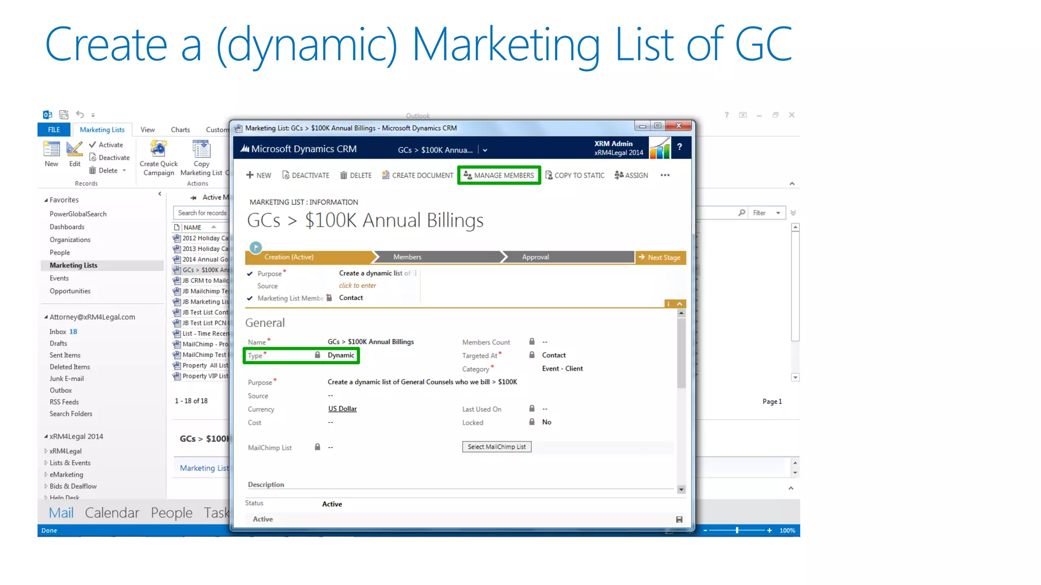Expand the eMarketing tree node
This screenshot has height=585, width=1041.
tap(46, 474)
